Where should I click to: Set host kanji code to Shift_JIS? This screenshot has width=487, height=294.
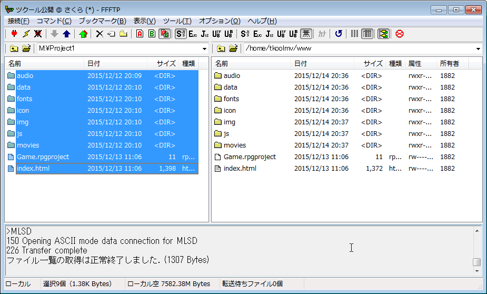point(181,34)
